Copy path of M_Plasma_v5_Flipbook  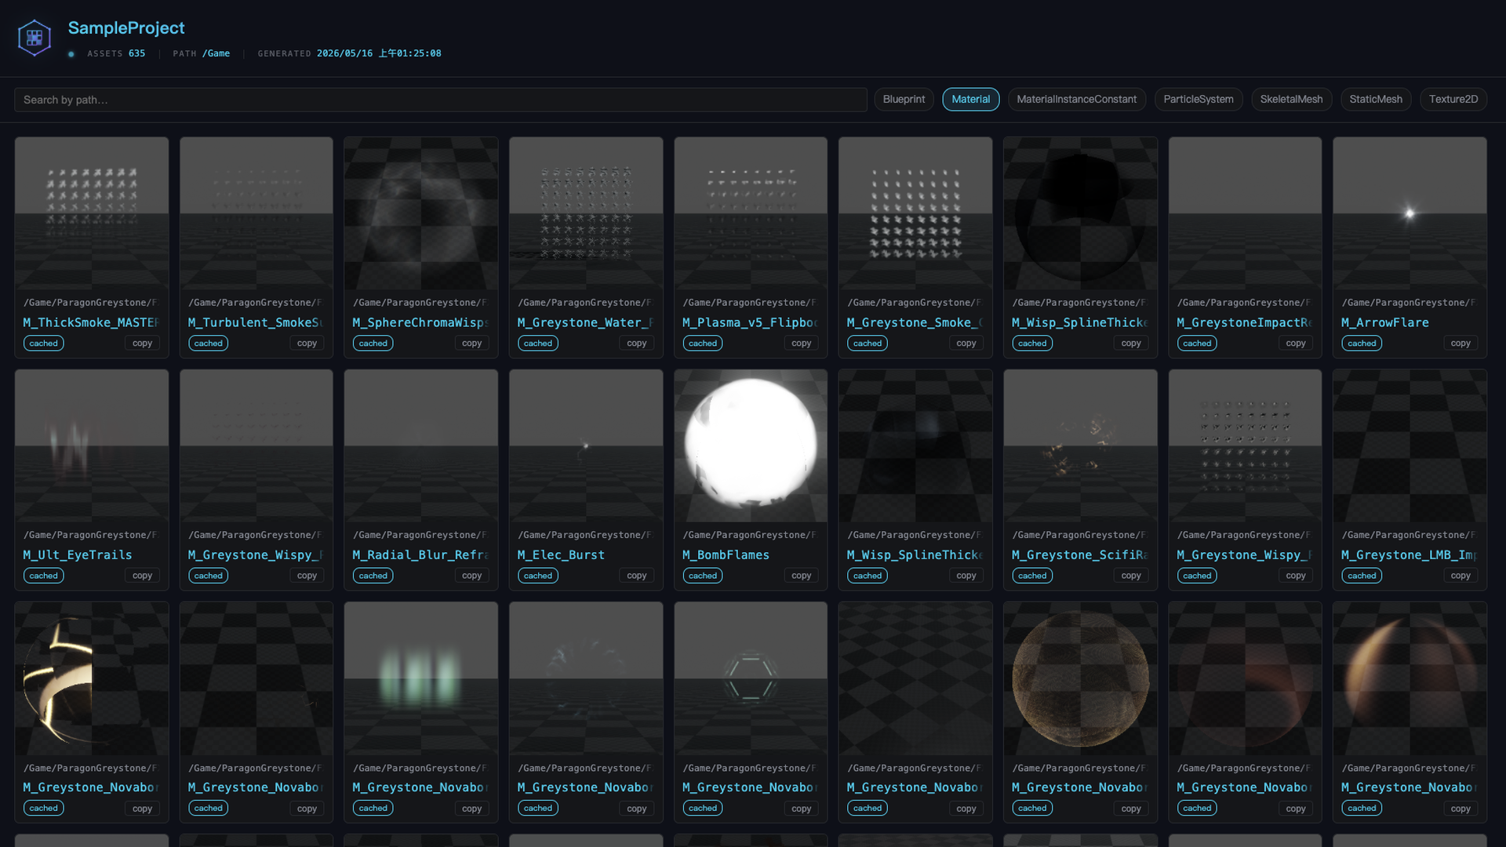[x=801, y=343]
